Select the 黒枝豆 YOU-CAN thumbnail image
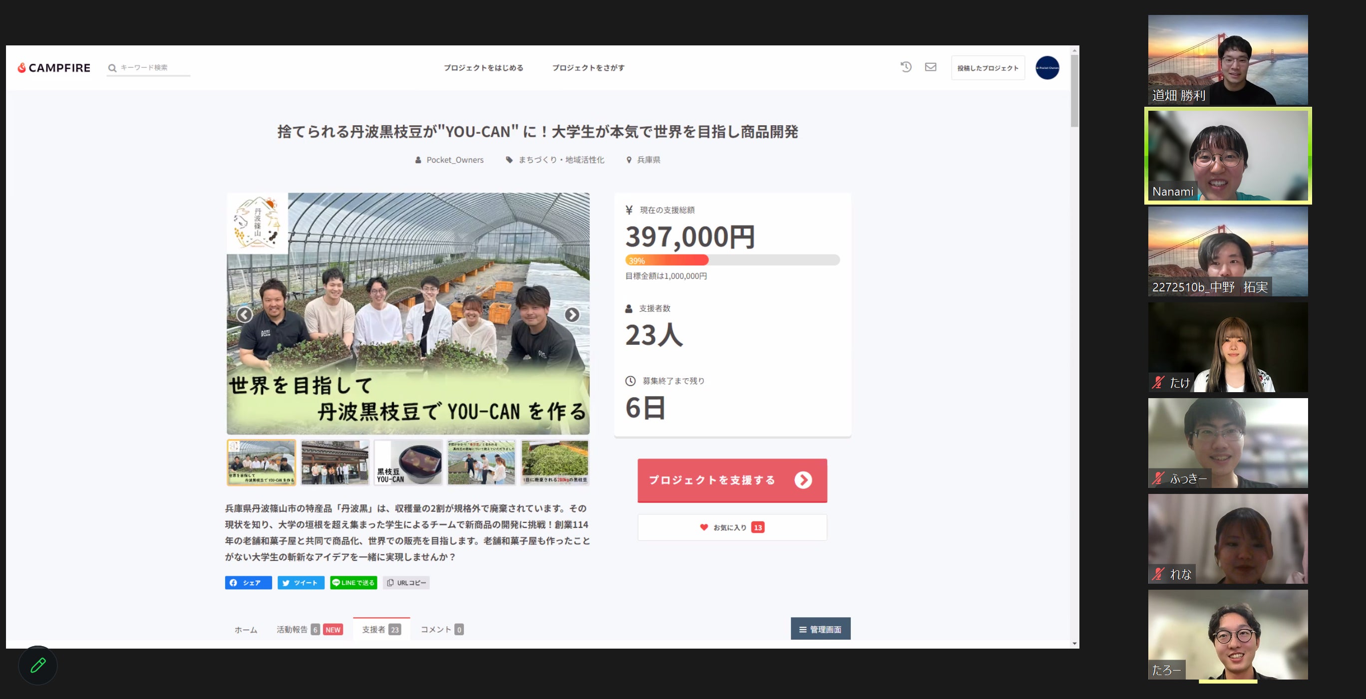This screenshot has width=1366, height=699. coord(408,463)
